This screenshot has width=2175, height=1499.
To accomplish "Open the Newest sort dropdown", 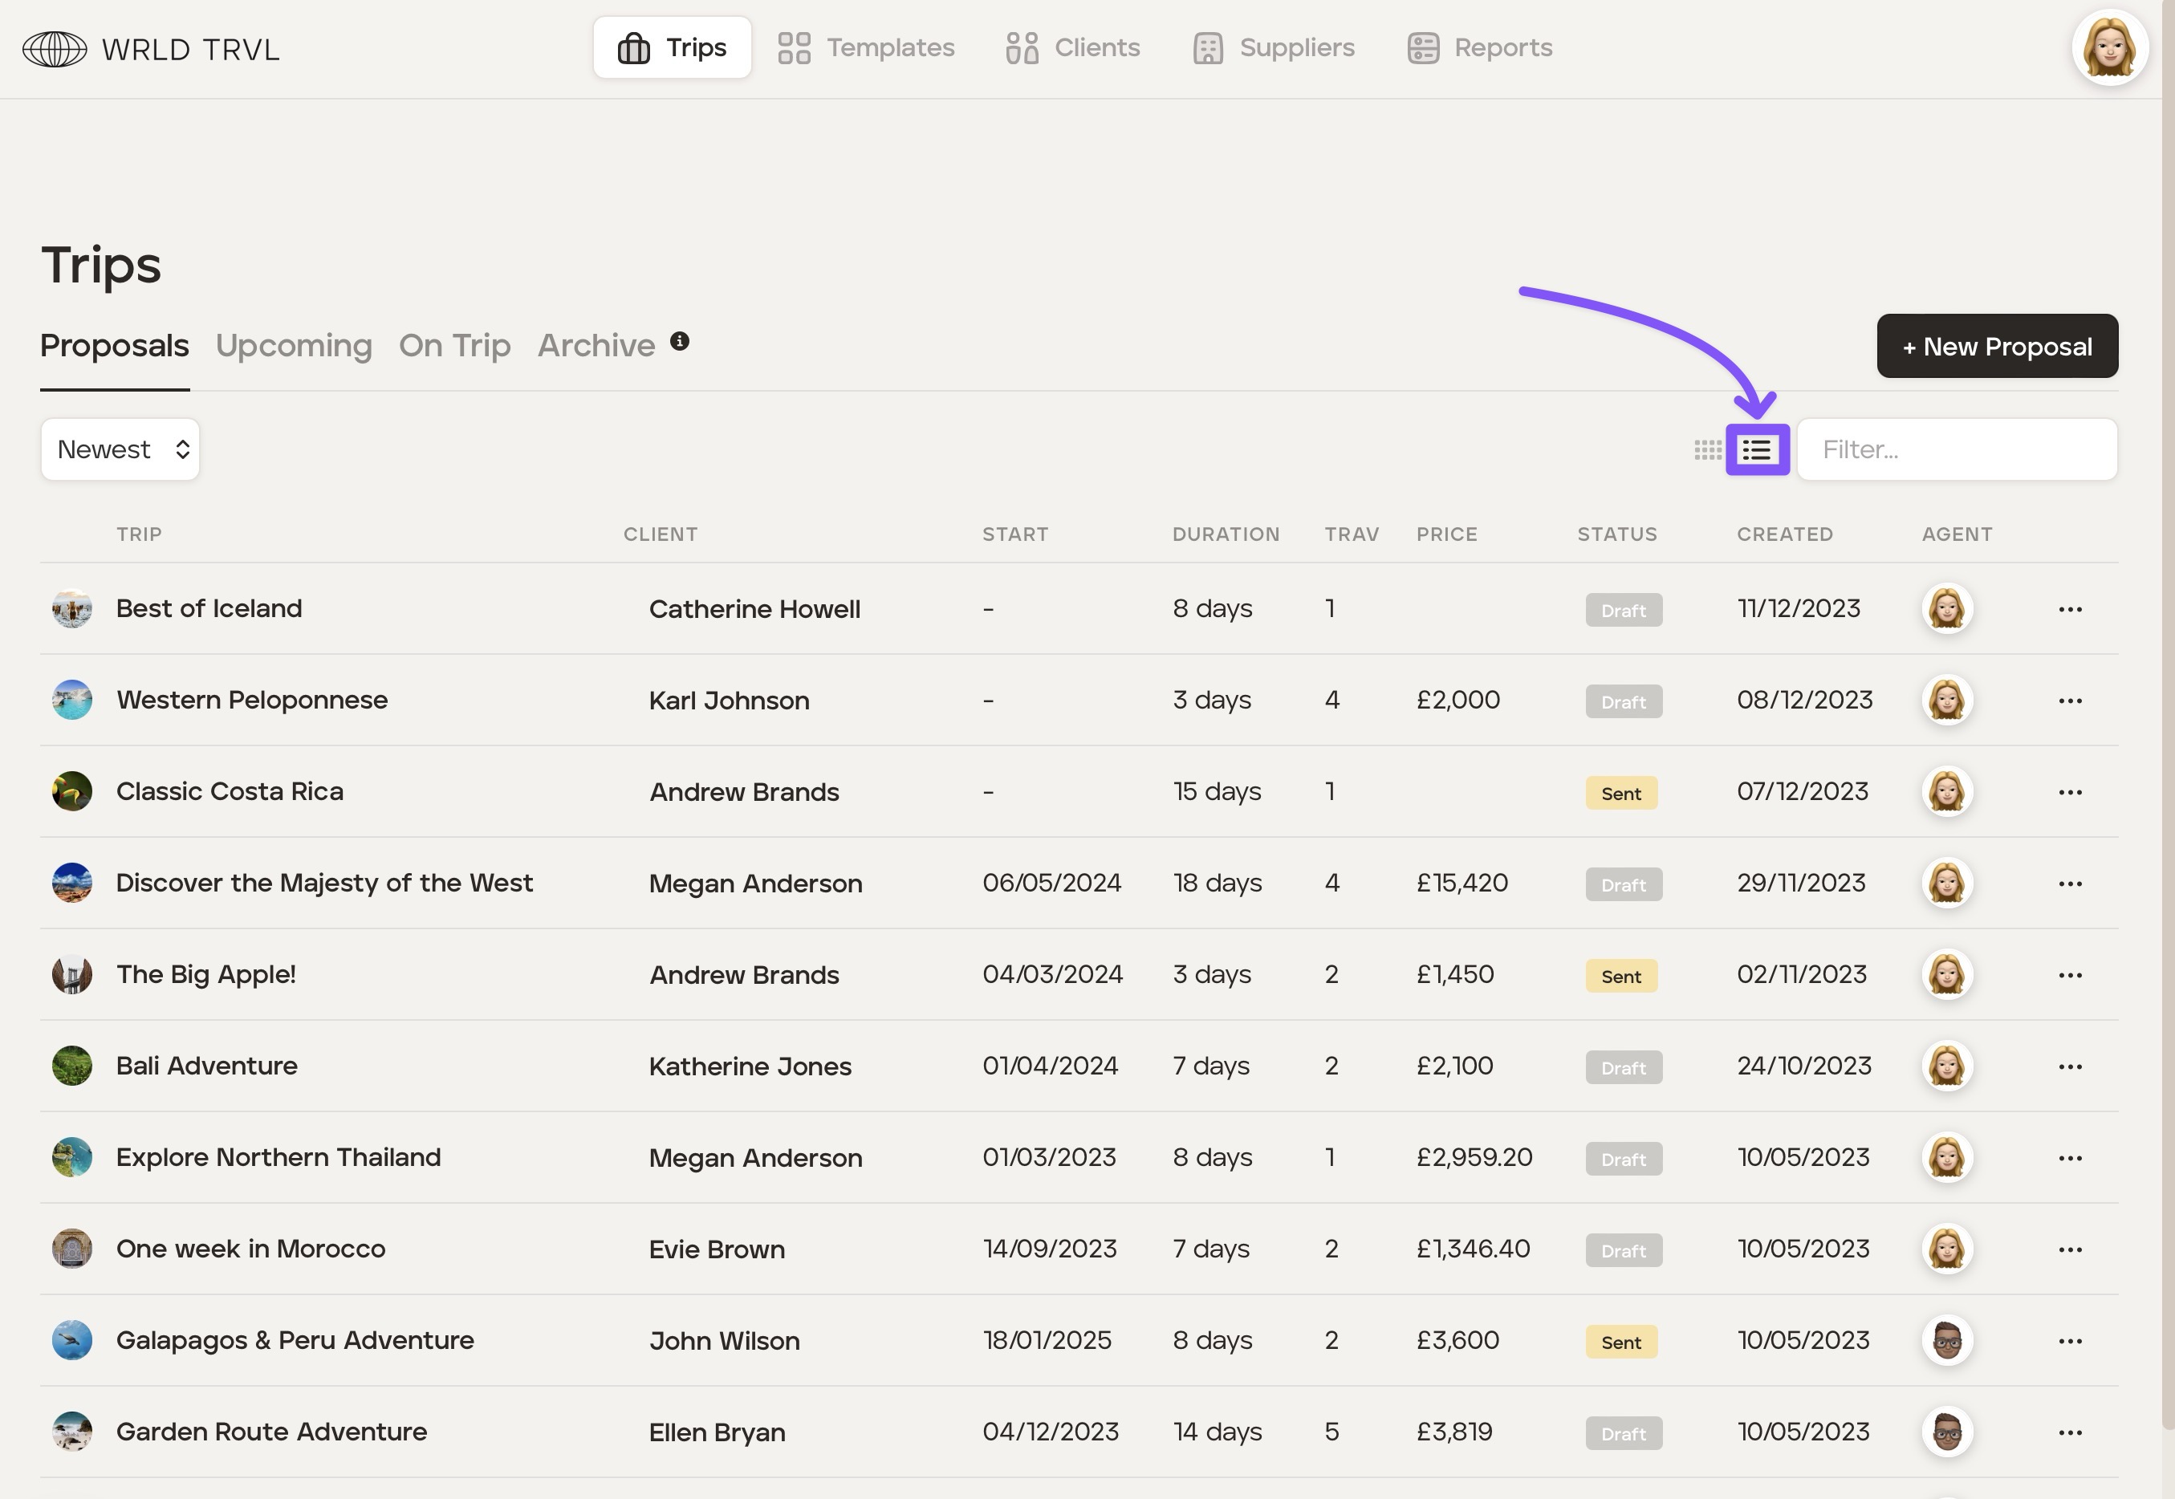I will point(120,450).
